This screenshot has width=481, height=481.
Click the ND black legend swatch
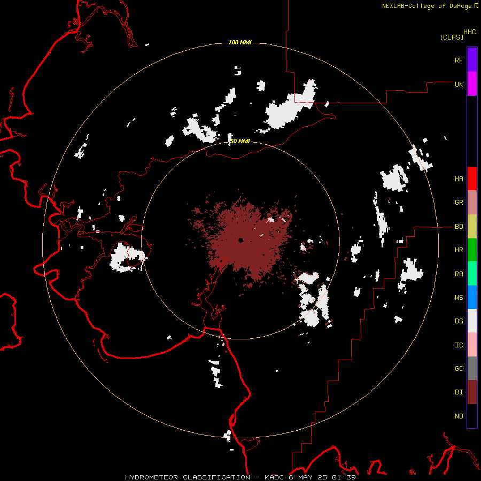[472, 416]
